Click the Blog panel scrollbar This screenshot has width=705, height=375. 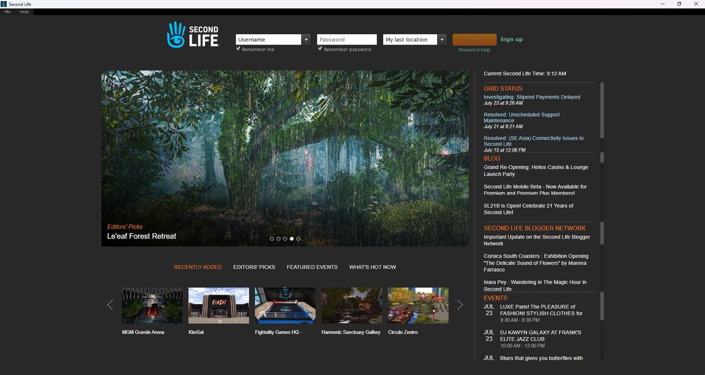click(x=602, y=158)
